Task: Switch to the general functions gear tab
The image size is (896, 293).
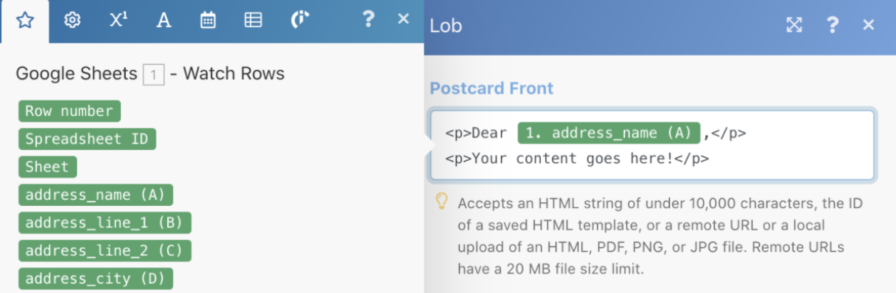Action: [71, 21]
